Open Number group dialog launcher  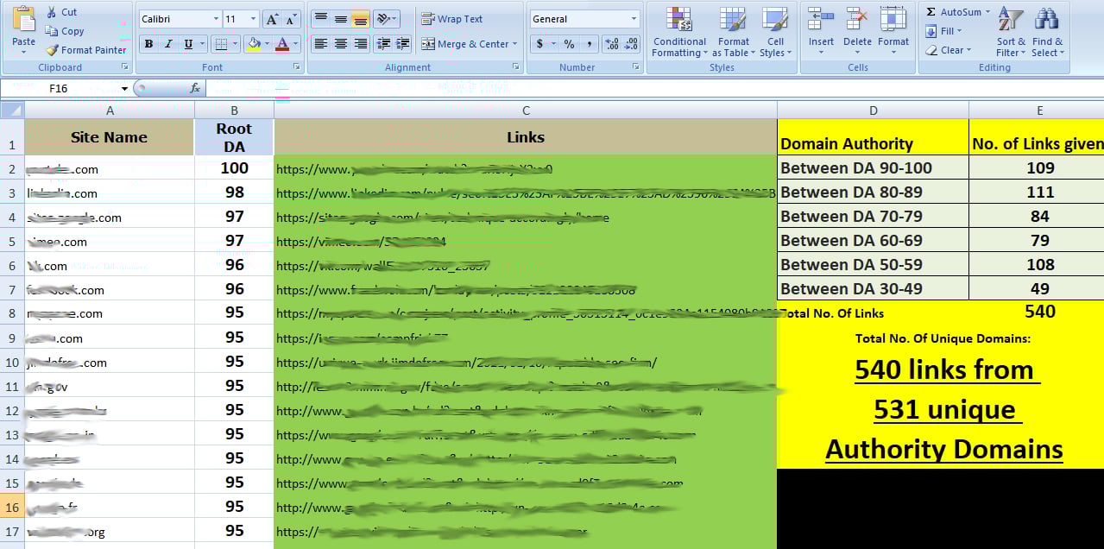pyautogui.click(x=635, y=66)
